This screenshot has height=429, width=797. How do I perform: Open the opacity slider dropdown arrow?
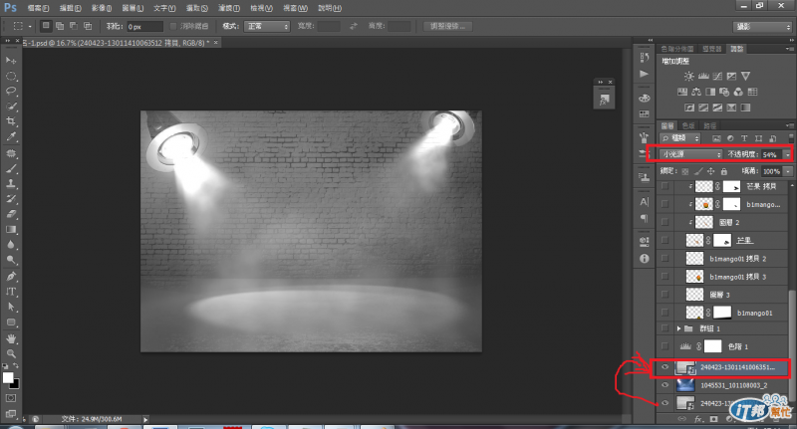click(787, 154)
